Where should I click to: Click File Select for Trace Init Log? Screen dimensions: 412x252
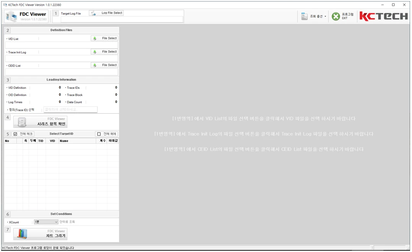pos(105,52)
